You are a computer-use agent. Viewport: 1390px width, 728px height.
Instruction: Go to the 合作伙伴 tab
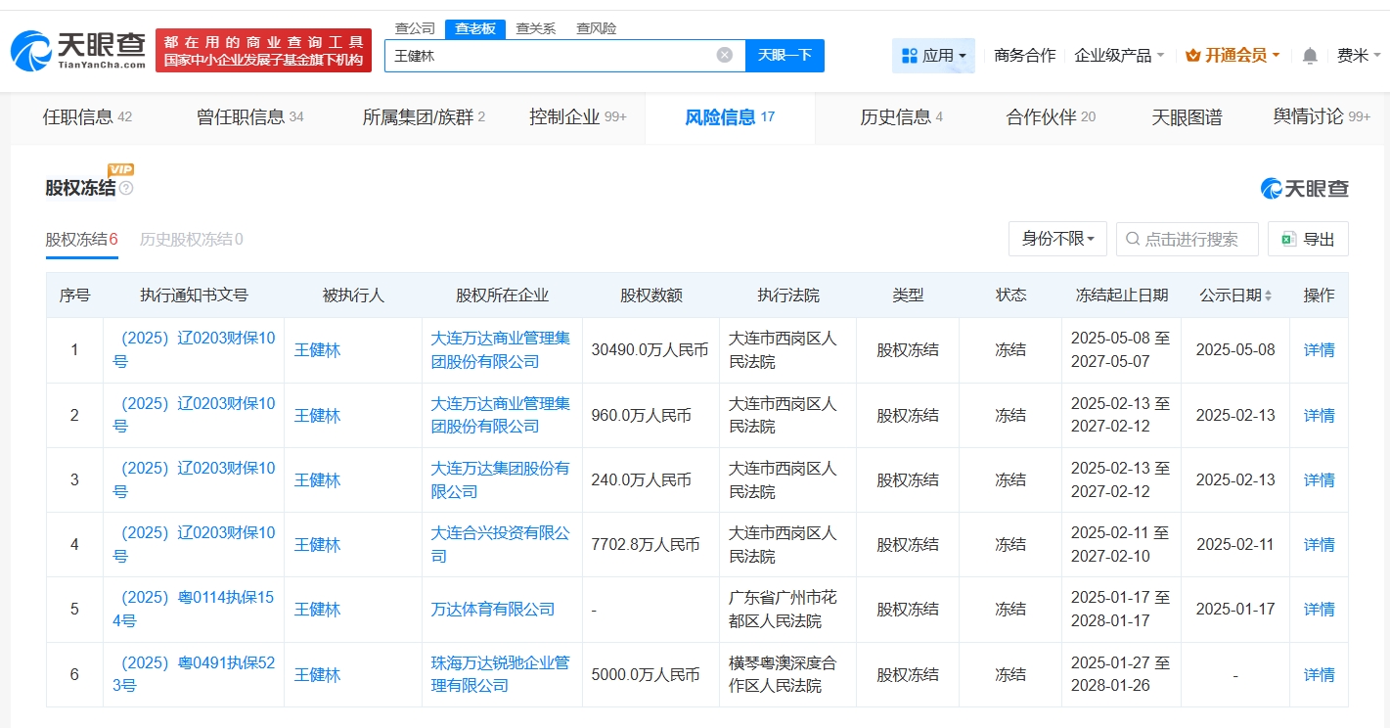click(1051, 117)
